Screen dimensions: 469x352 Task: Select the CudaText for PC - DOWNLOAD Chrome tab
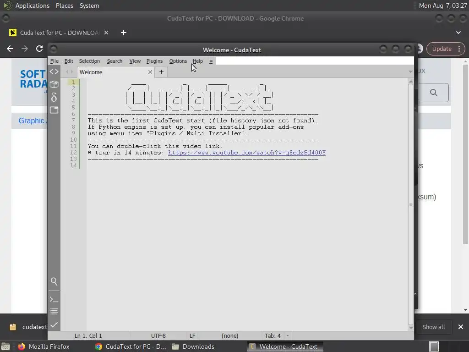coord(59,33)
